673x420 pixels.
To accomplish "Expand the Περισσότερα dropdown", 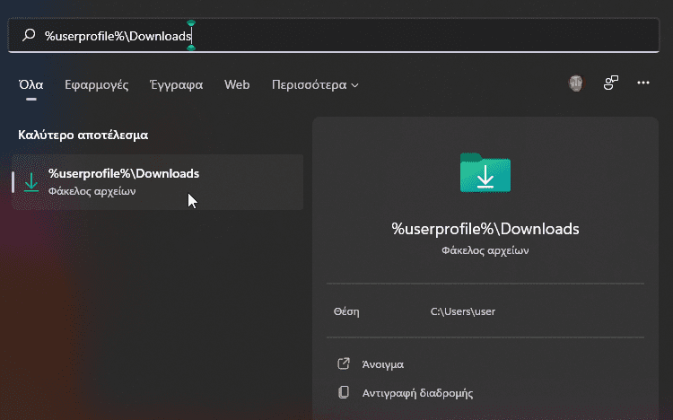I will point(315,84).
